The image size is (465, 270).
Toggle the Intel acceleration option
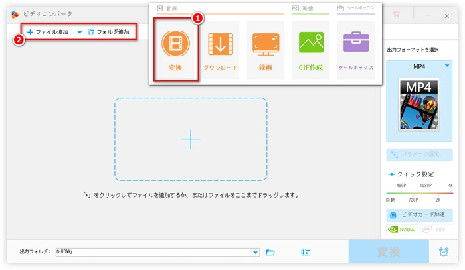[x=435, y=230]
